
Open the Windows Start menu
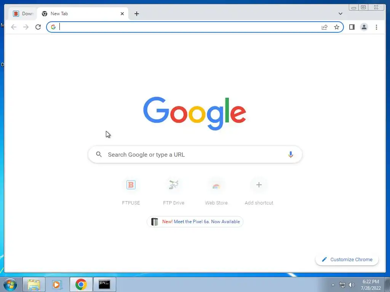(x=10, y=284)
